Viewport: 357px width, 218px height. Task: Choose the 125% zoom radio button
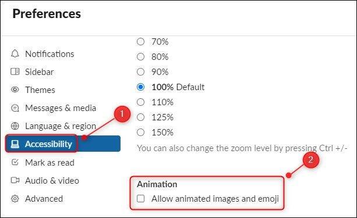click(x=140, y=117)
